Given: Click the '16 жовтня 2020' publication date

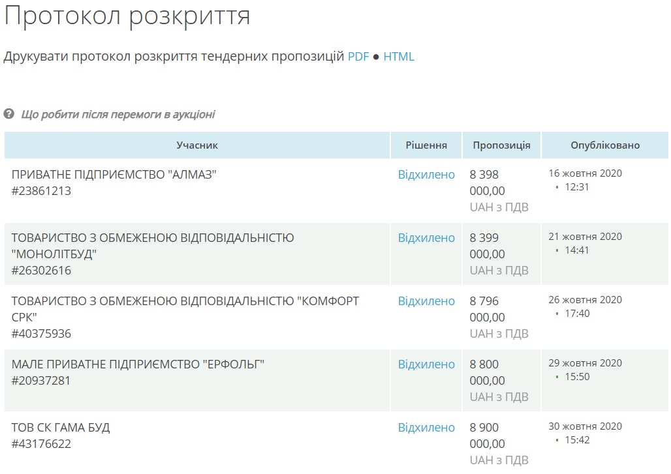Looking at the screenshot, I should coord(585,173).
